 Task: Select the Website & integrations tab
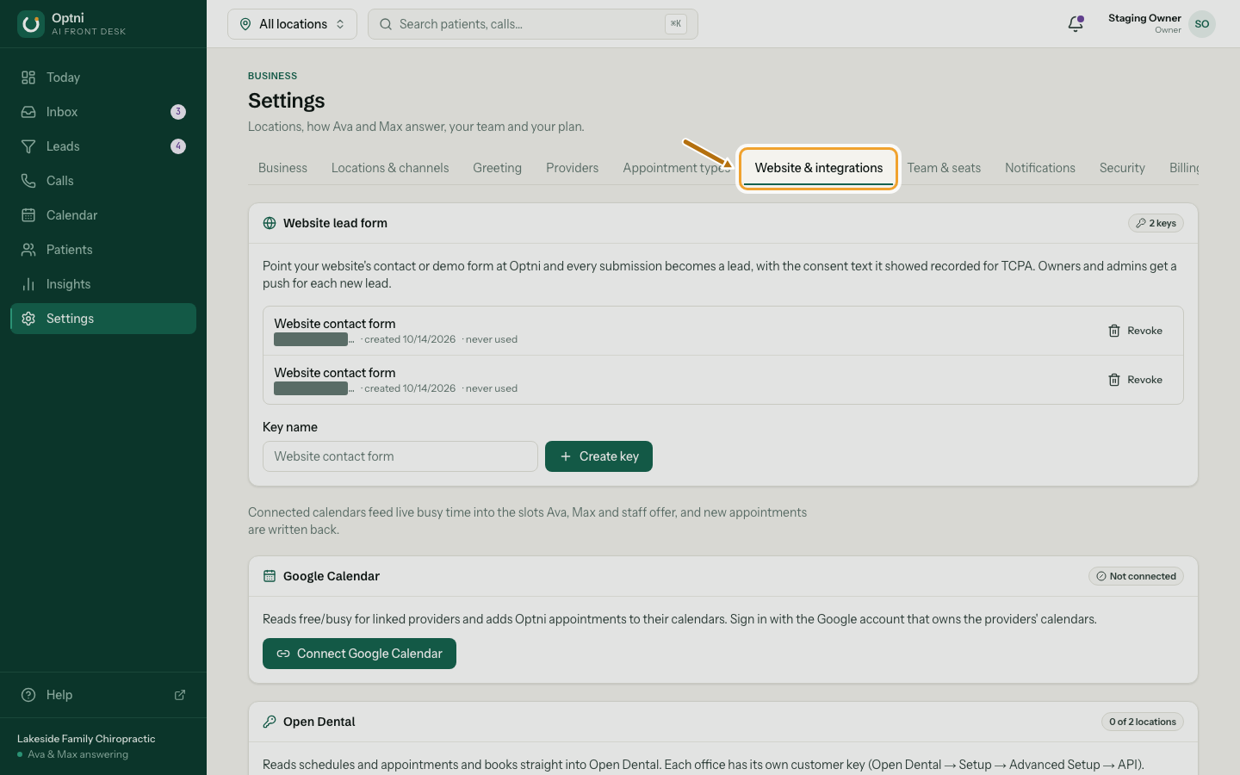coord(819,168)
